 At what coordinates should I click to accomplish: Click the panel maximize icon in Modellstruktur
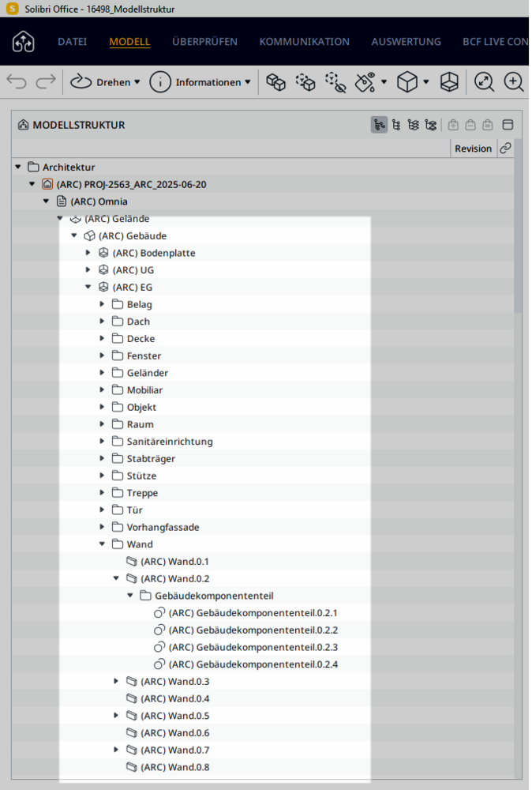click(x=508, y=125)
